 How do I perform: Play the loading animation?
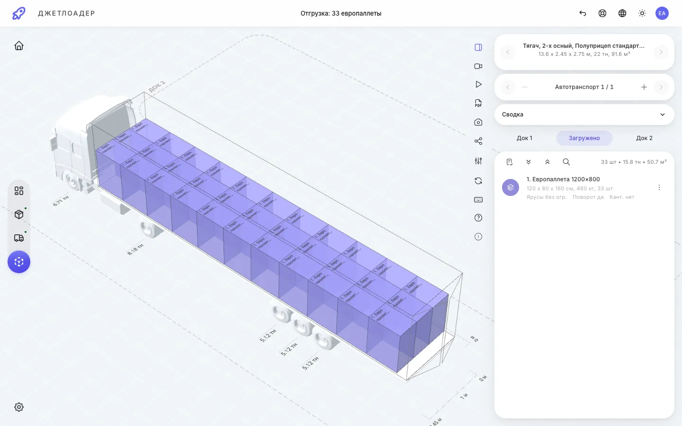click(x=478, y=84)
